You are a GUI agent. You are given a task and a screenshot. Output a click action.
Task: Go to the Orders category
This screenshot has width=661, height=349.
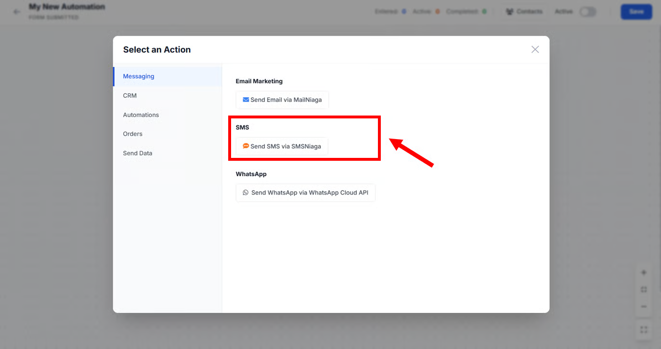[132, 134]
